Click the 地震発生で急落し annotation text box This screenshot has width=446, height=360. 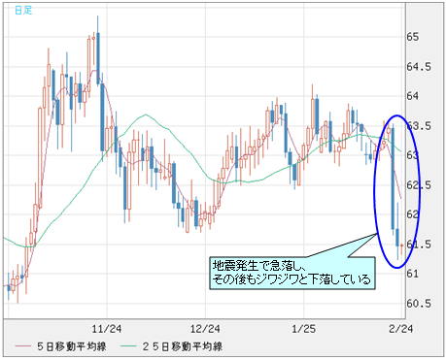[292, 273]
